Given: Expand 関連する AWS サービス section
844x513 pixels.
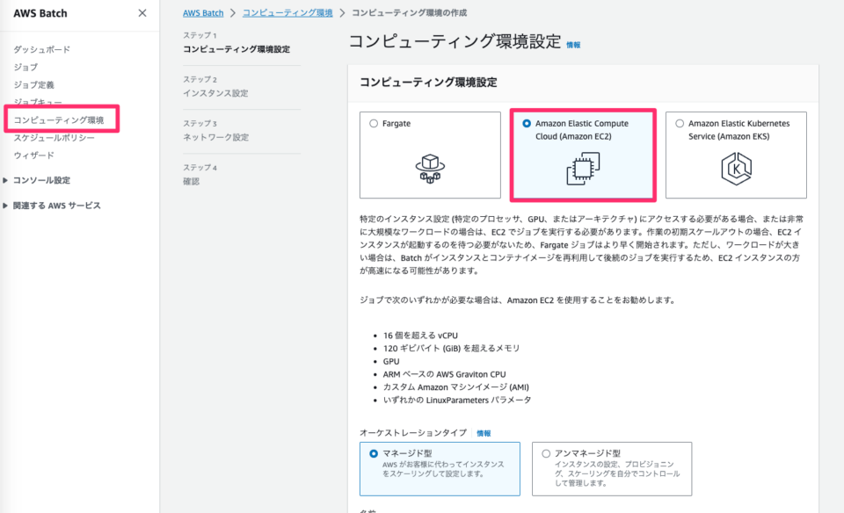Looking at the screenshot, I should click(56, 206).
